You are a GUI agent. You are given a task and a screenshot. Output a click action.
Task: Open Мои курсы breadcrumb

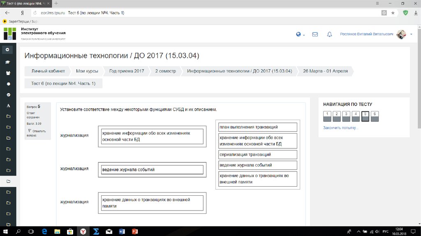[87, 71]
